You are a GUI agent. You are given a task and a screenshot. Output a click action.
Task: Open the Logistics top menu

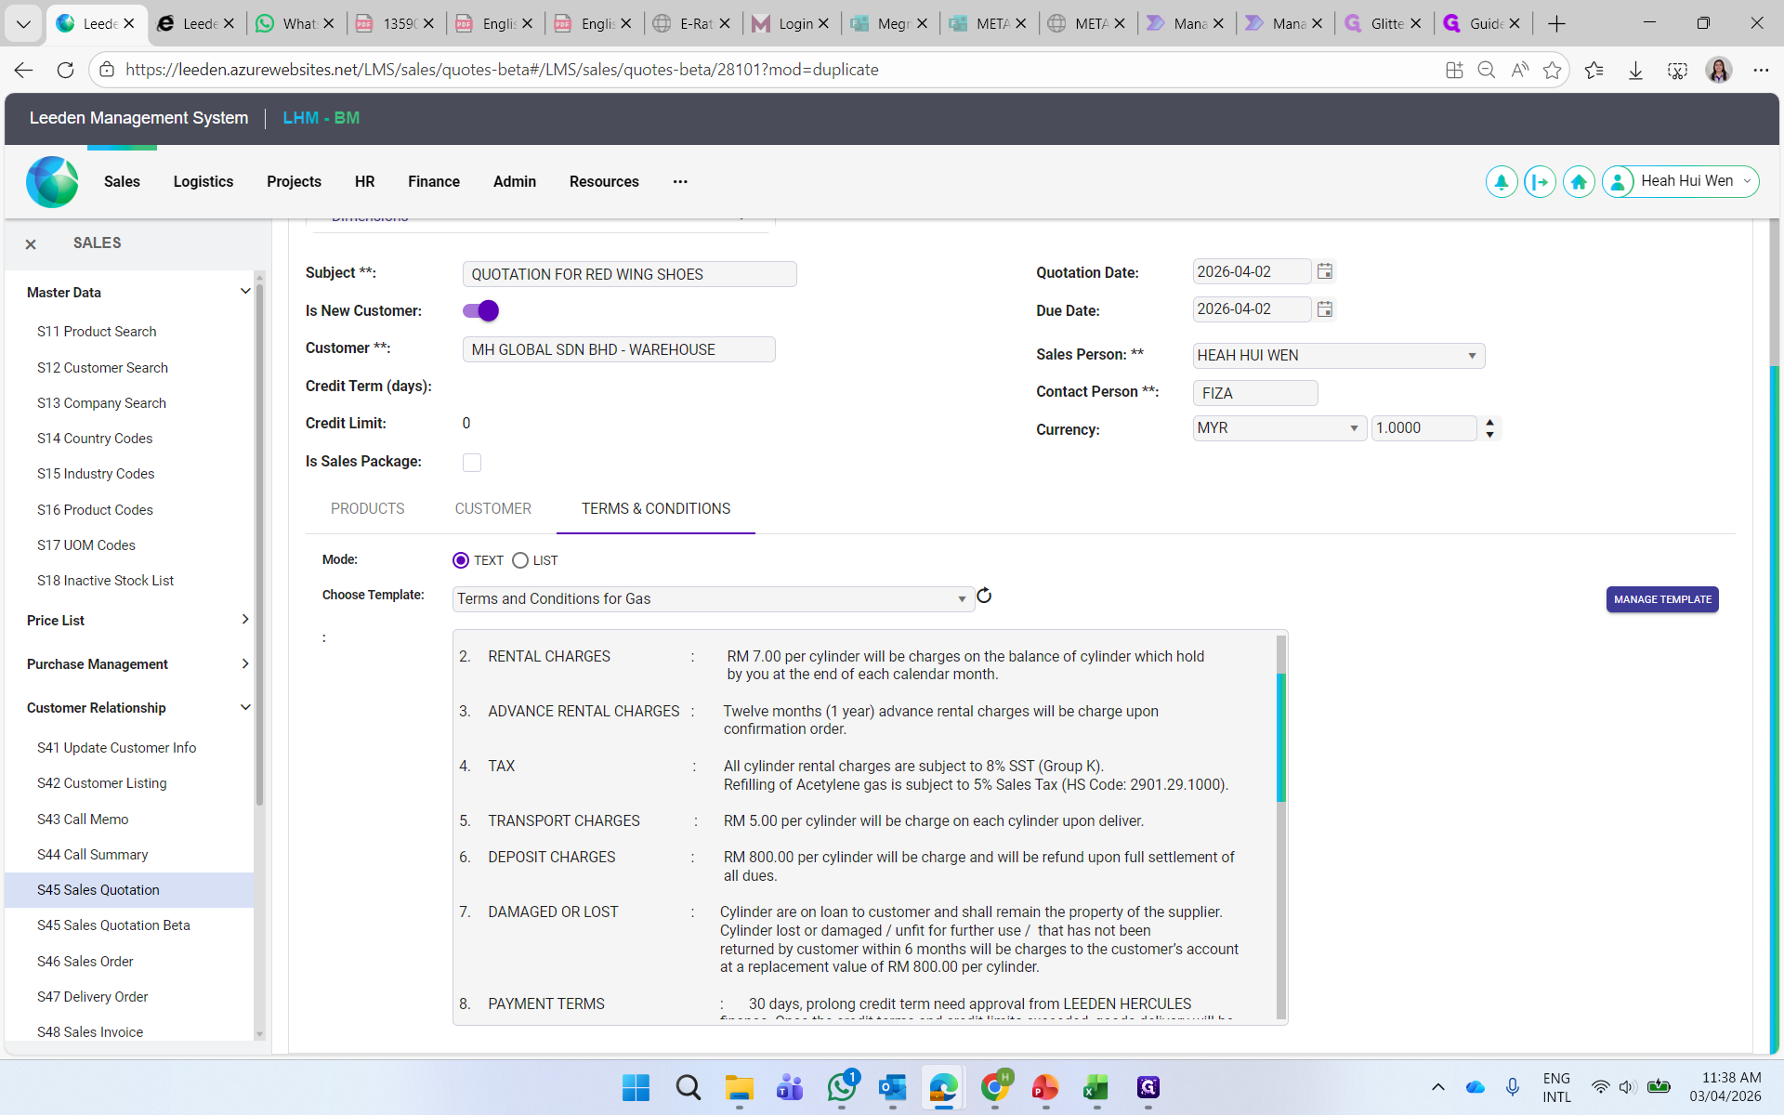[203, 182]
